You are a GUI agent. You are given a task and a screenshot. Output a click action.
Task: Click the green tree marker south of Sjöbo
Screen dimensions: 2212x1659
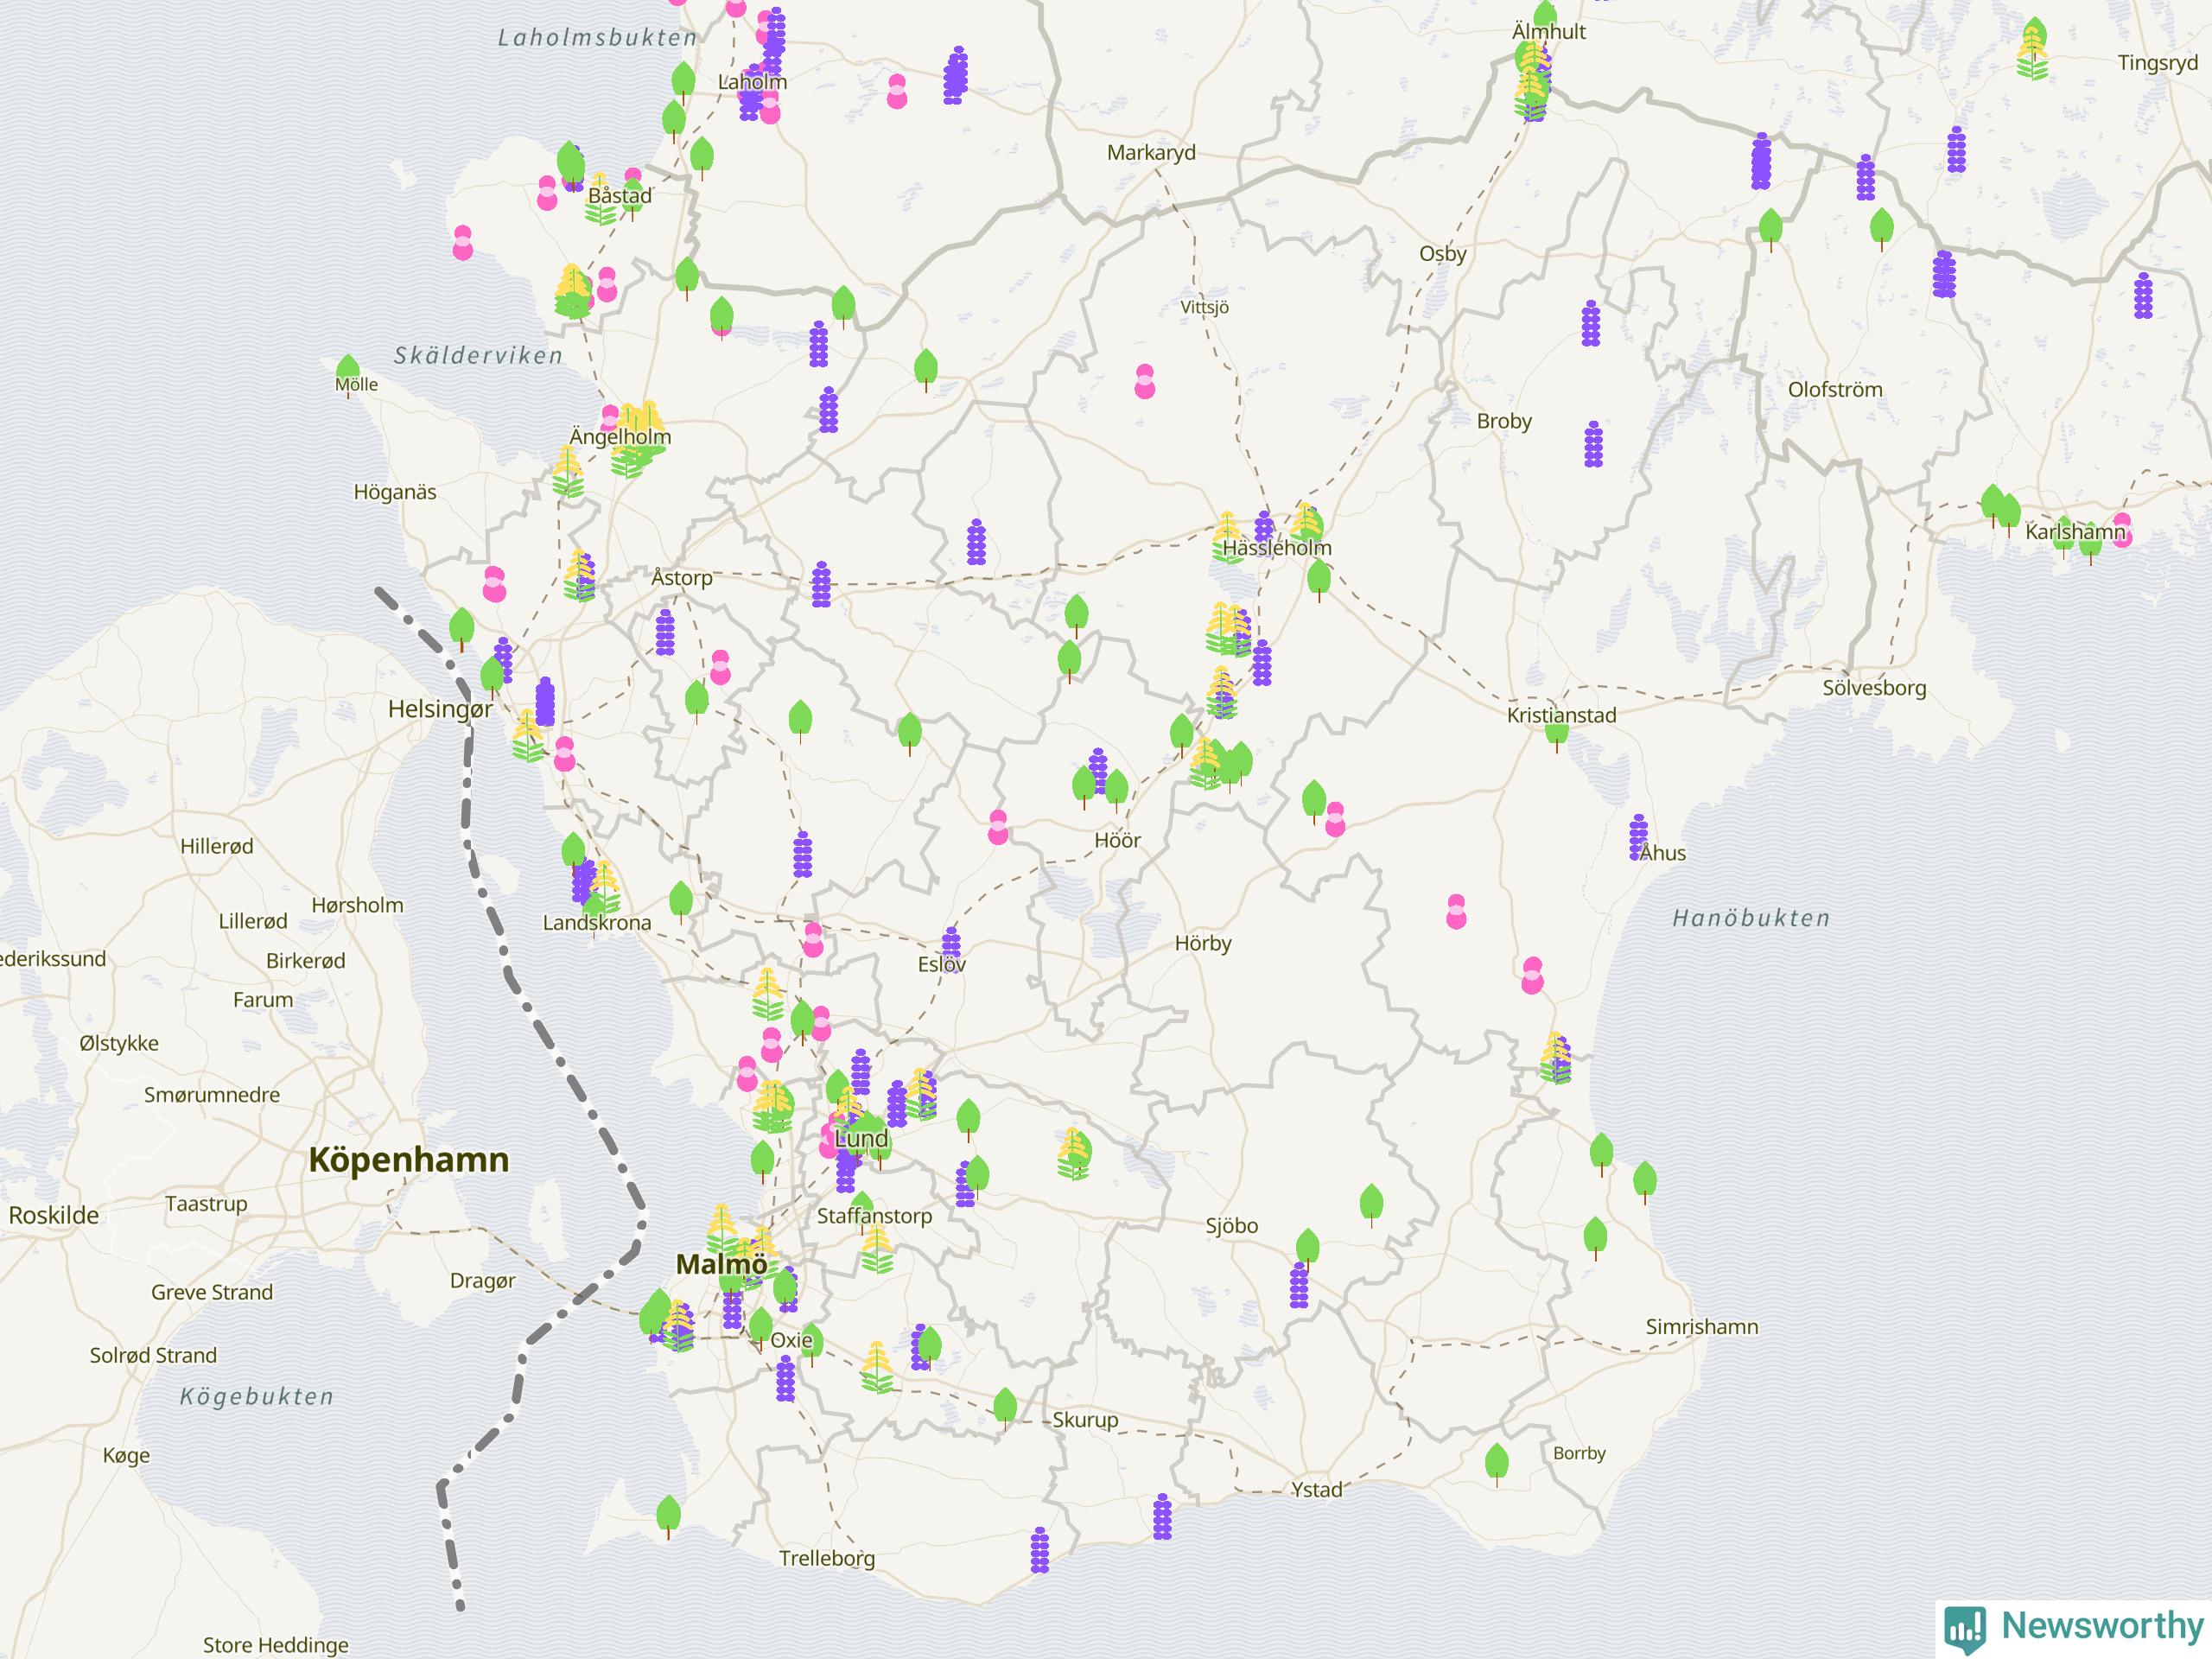(x=1308, y=1250)
